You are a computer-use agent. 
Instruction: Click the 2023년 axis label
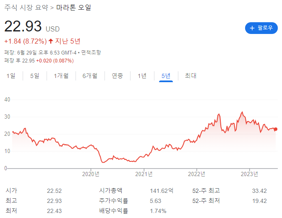pyautogui.click(x=249, y=174)
